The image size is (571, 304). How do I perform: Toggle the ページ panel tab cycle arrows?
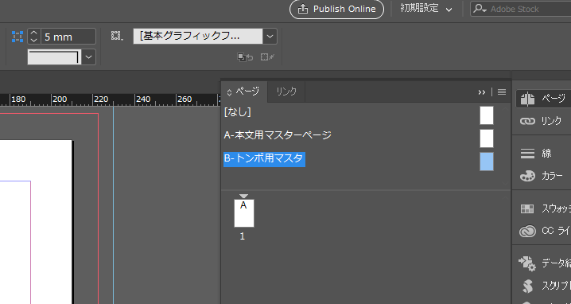pyautogui.click(x=229, y=92)
